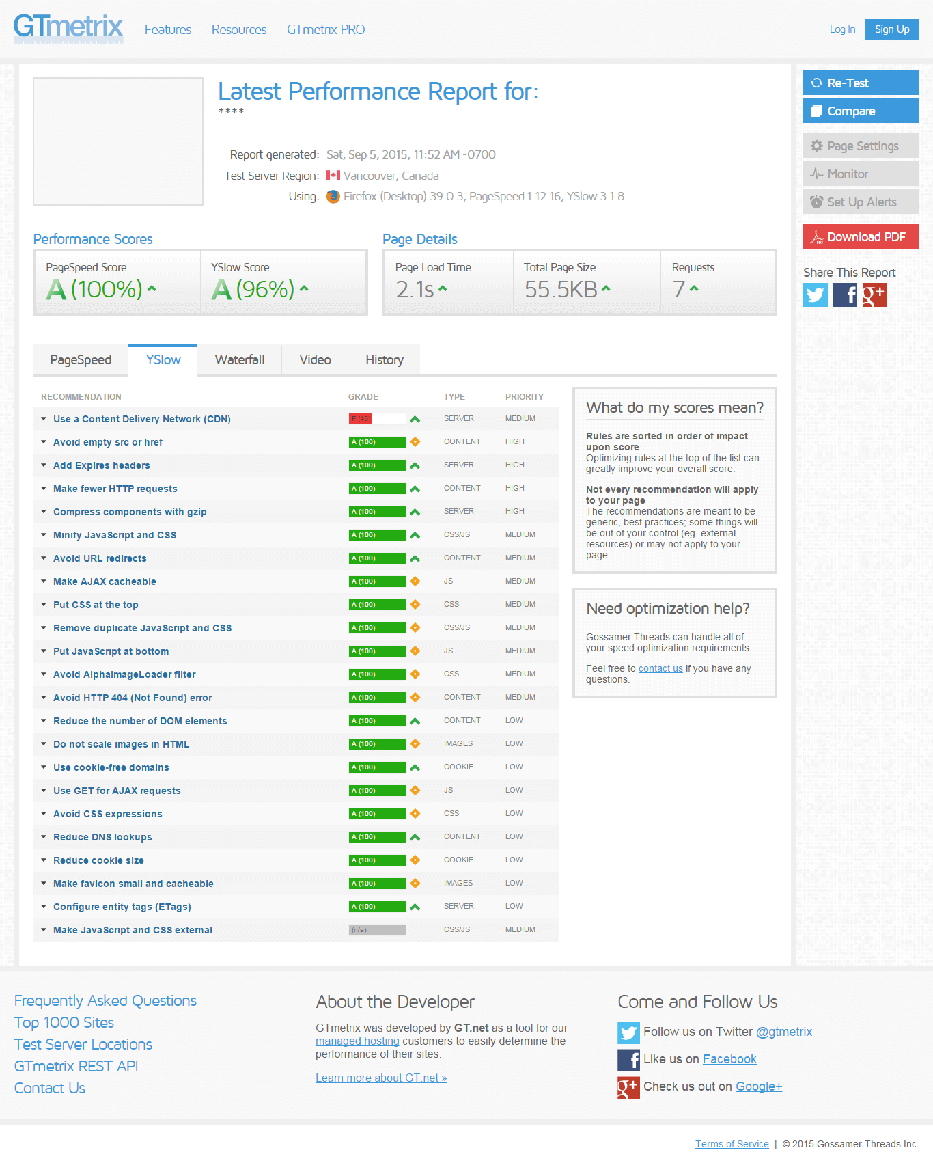Click Google+ icon in footer follow section

tap(628, 1087)
